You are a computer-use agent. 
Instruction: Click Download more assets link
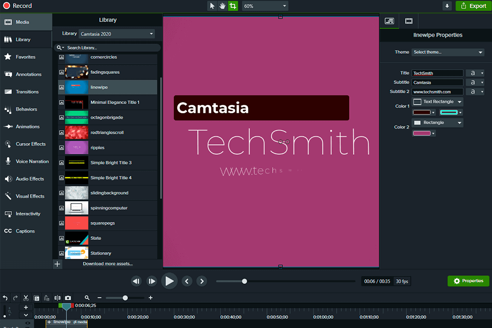click(x=108, y=263)
